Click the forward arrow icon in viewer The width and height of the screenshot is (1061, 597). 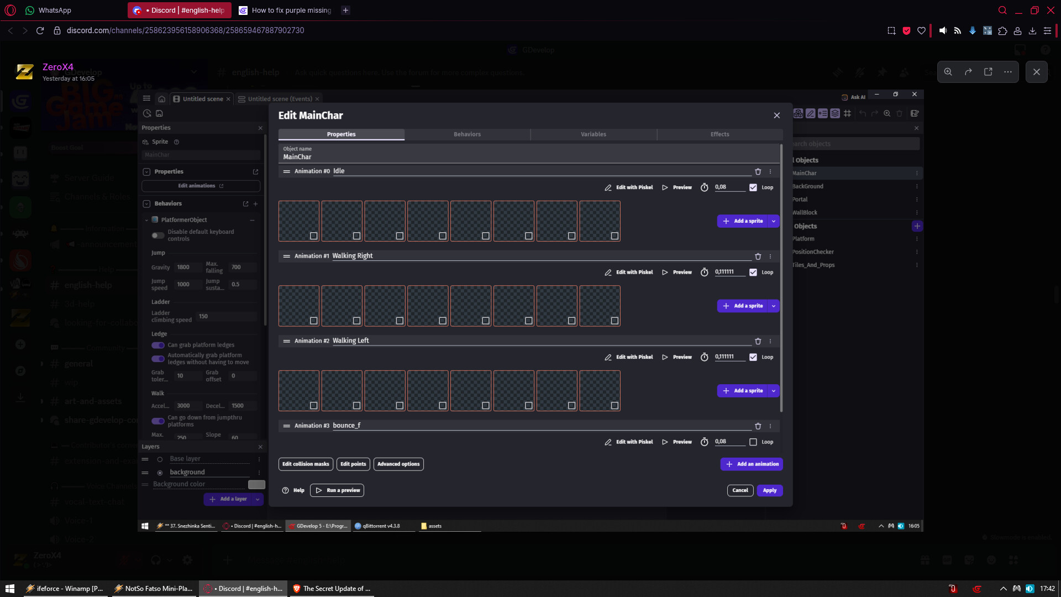click(x=968, y=72)
